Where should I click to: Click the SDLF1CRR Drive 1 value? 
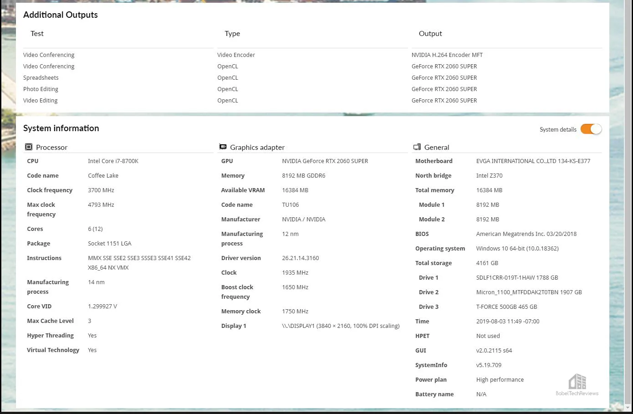[x=517, y=278]
